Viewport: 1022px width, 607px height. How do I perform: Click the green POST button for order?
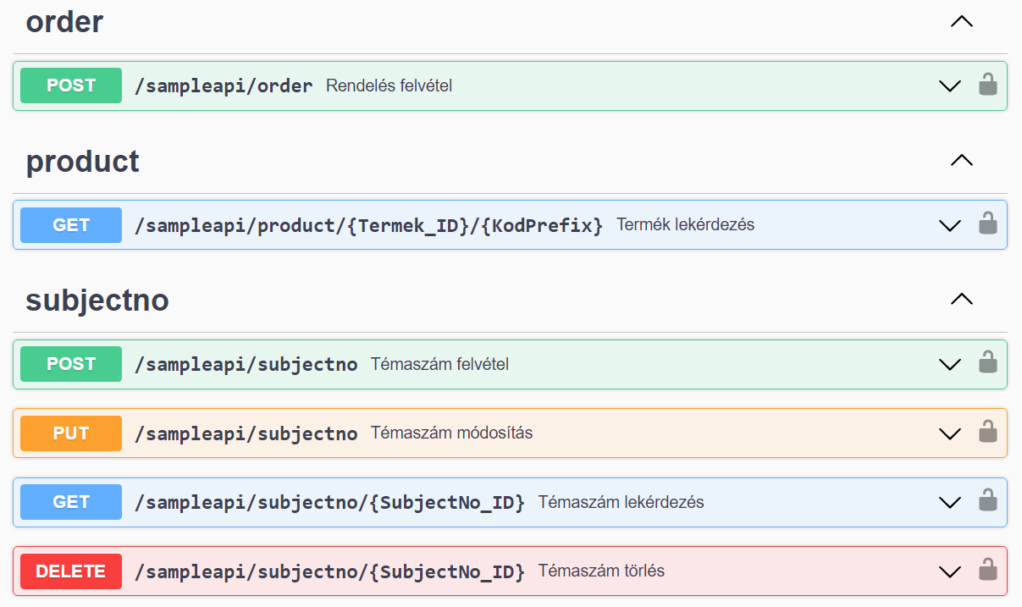pyautogui.click(x=71, y=86)
